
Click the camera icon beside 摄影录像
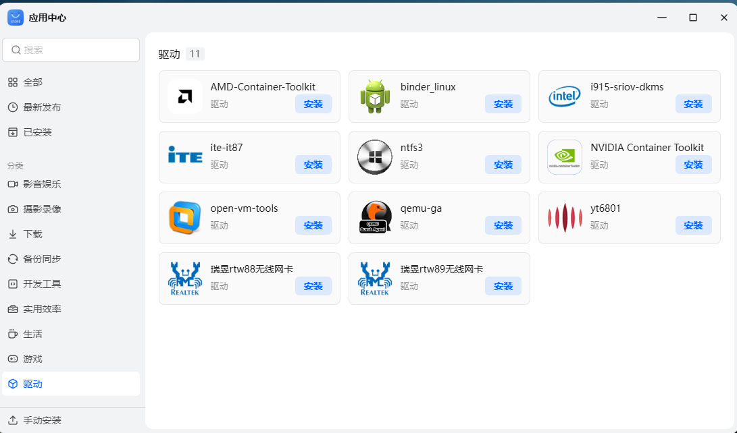(13, 209)
